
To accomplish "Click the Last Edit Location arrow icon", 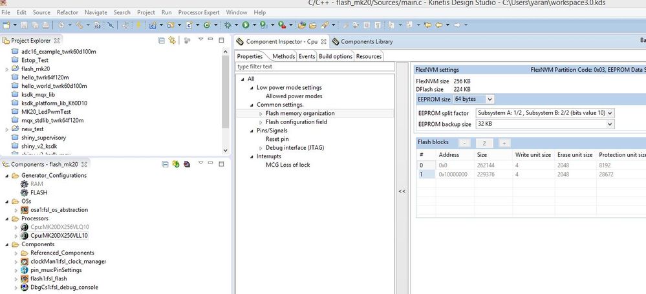I will [x=427, y=25].
